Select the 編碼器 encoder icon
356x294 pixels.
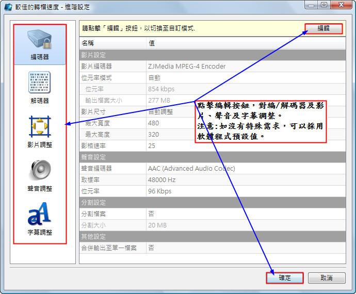tap(40, 44)
